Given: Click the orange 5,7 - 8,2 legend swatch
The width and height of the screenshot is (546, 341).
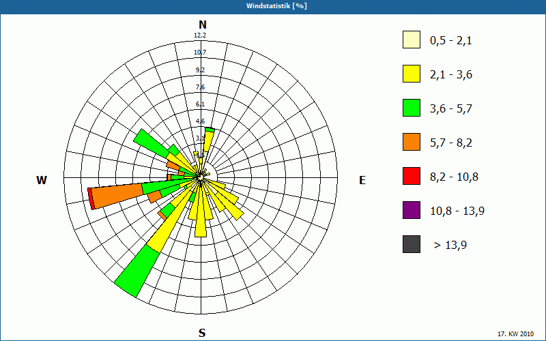Looking at the screenshot, I should pyautogui.click(x=412, y=142).
